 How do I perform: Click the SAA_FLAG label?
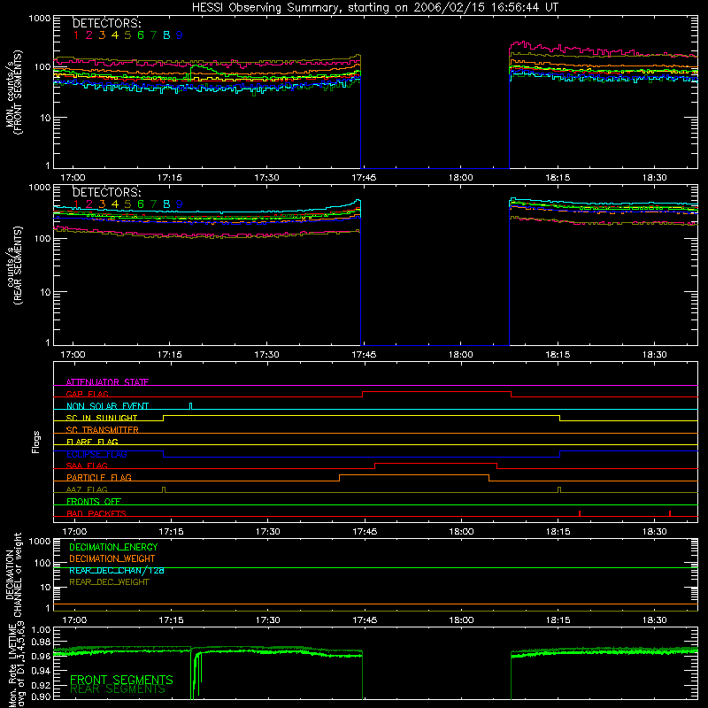[x=87, y=466]
